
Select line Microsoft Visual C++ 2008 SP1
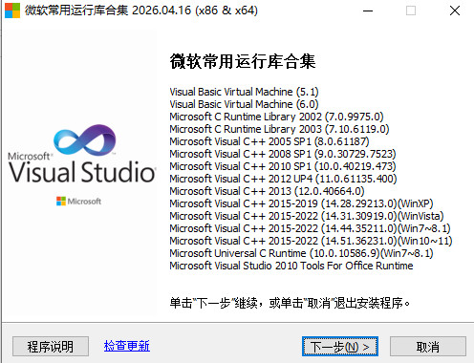click(283, 154)
